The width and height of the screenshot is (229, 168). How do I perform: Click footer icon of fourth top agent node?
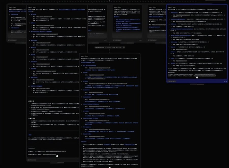coord(140,40)
